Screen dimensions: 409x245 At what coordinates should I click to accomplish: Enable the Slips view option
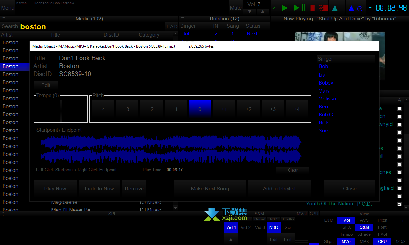coord(329,241)
